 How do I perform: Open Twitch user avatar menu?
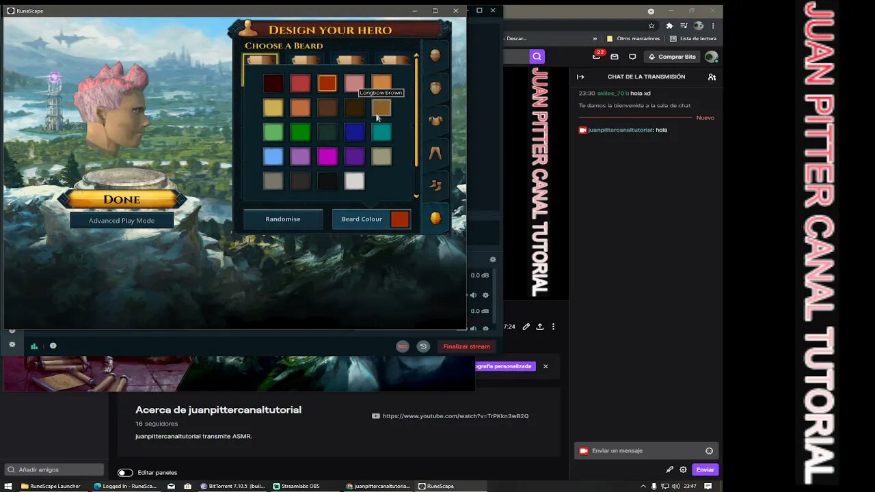coord(711,57)
